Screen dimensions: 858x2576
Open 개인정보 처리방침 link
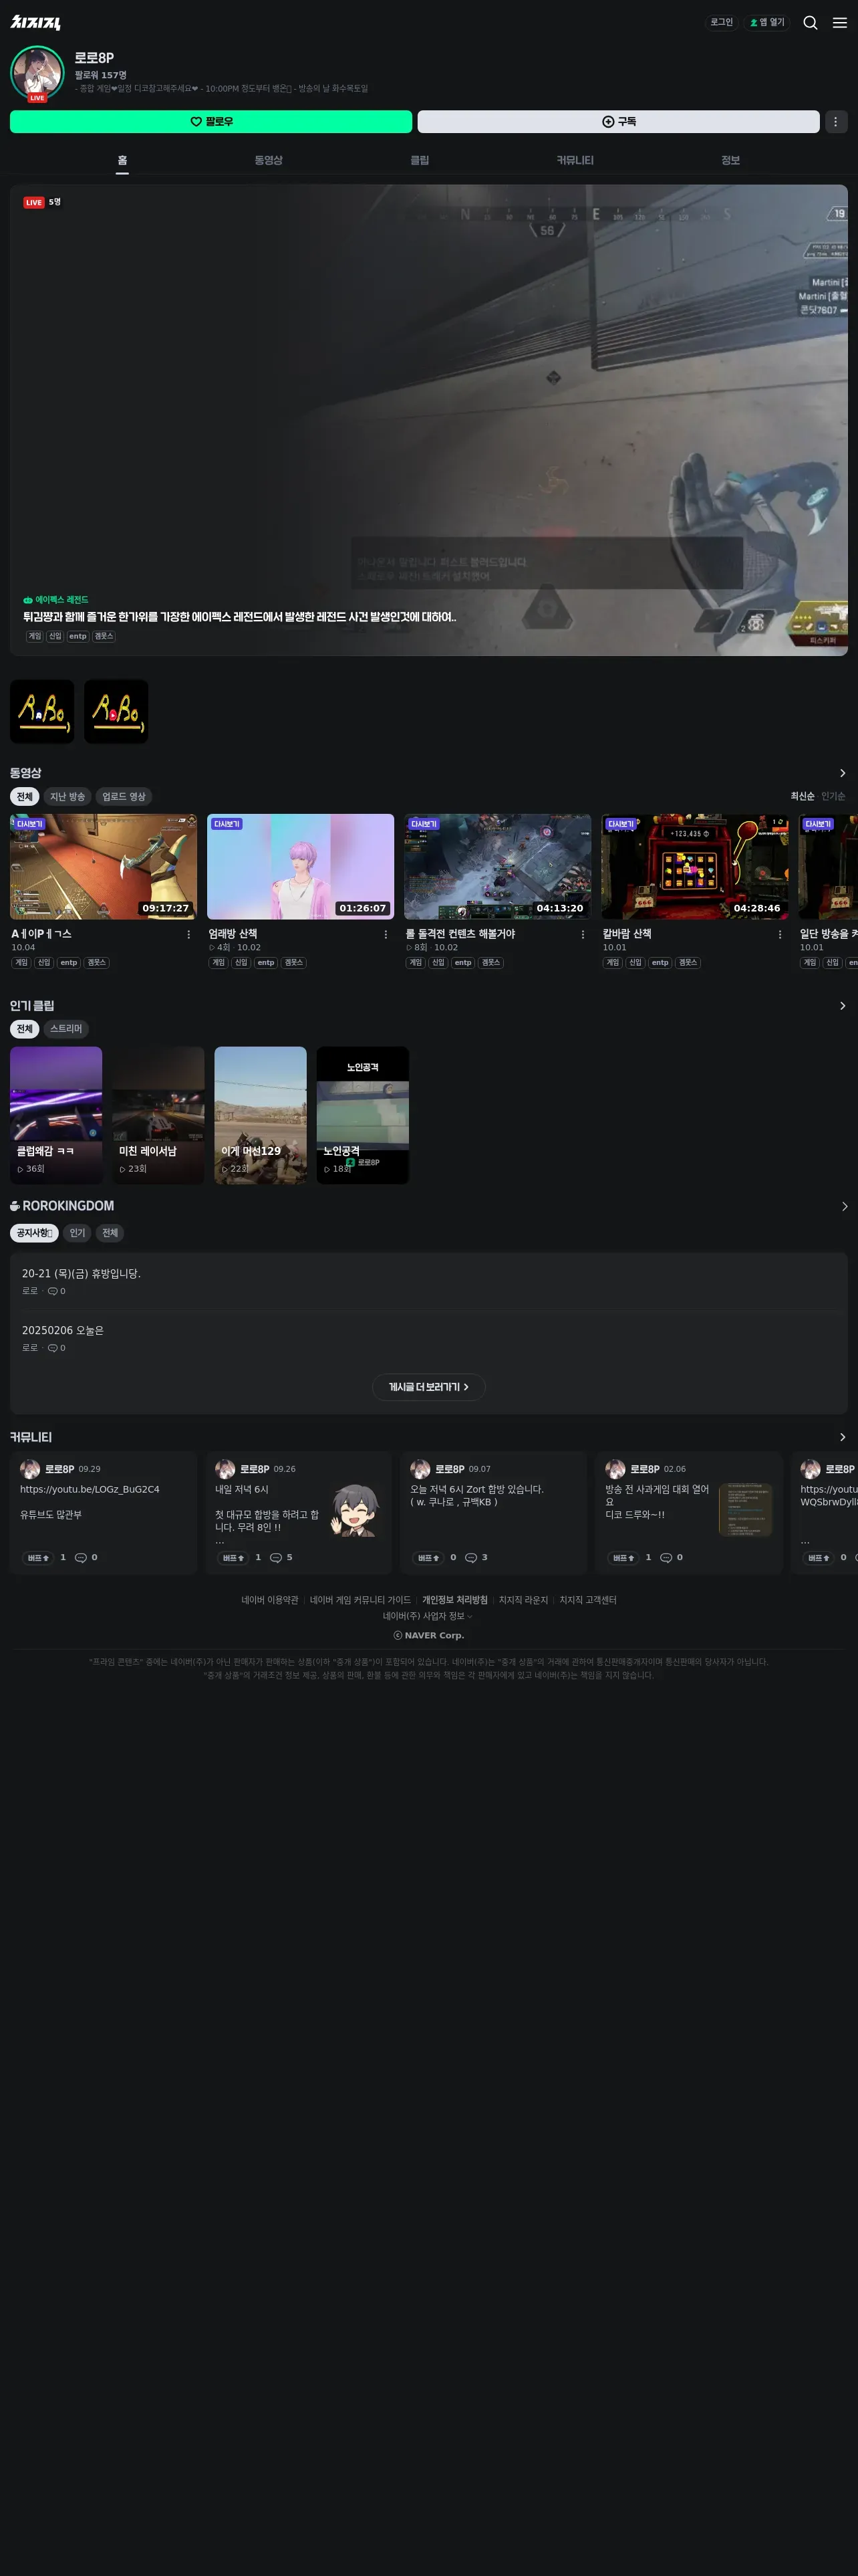pos(454,1600)
